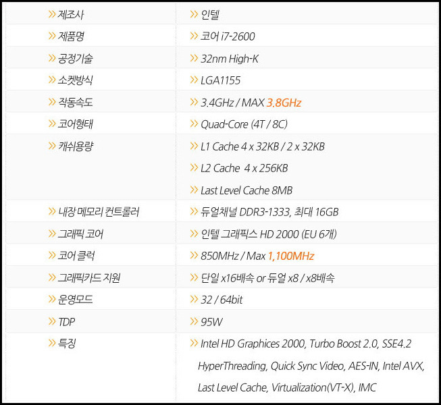Select the 운영모드 label
The width and height of the screenshot is (441, 405).
click(75, 300)
